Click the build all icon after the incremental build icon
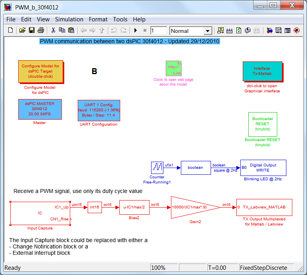The image size is (307, 275). coord(229,31)
